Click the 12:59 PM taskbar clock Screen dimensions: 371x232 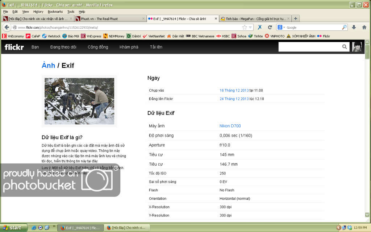(x=360, y=228)
